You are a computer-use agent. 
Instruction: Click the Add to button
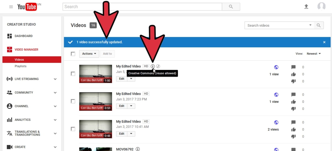coord(107,54)
